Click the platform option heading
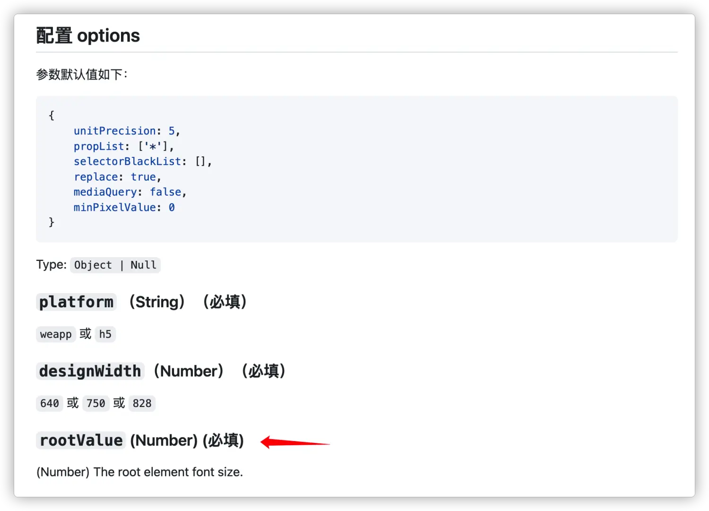This screenshot has height=511, width=709. (76, 302)
